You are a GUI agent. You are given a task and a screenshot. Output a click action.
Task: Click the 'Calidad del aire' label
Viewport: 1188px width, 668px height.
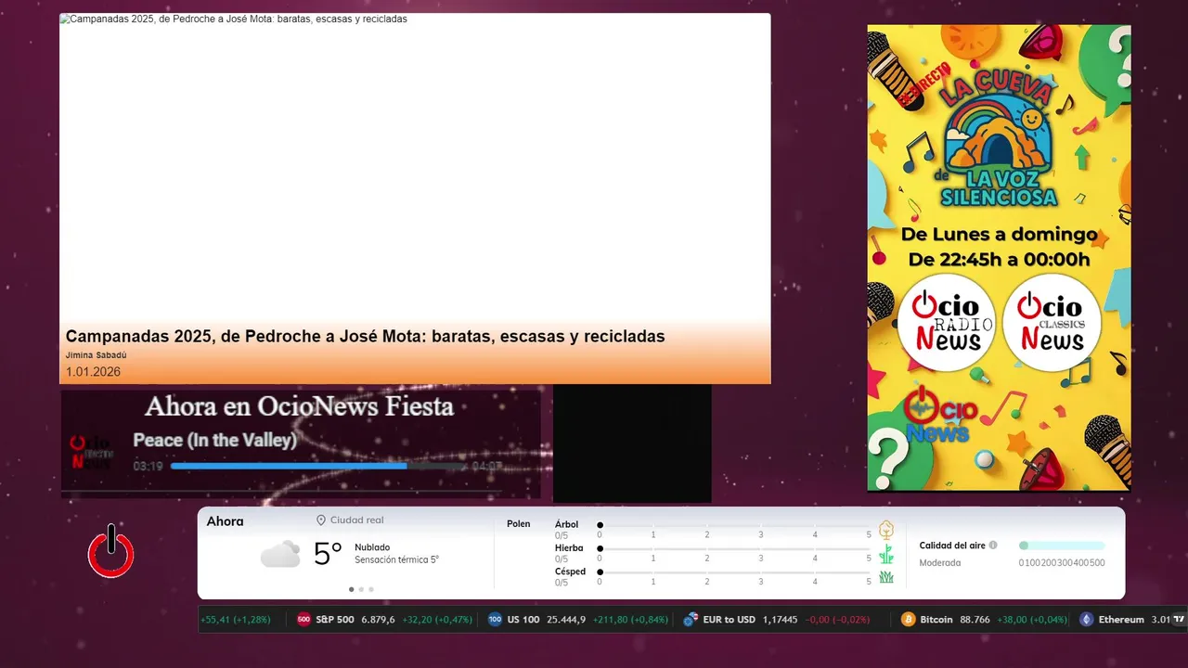point(952,546)
